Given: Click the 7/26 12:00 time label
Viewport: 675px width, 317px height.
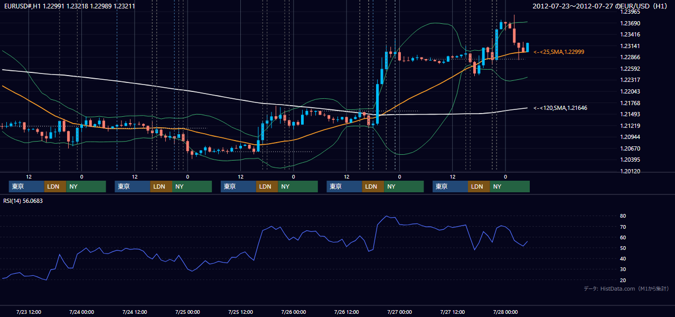Looking at the screenshot, I should coord(346,312).
